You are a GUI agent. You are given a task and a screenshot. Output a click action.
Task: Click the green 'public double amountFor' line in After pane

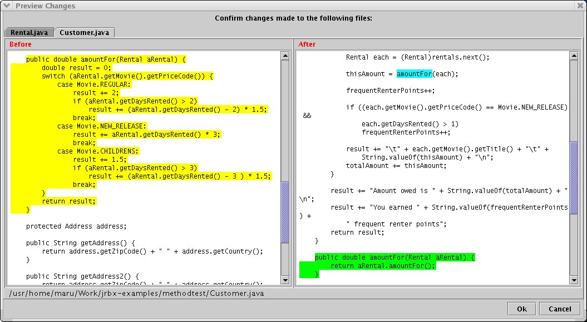pos(395,257)
